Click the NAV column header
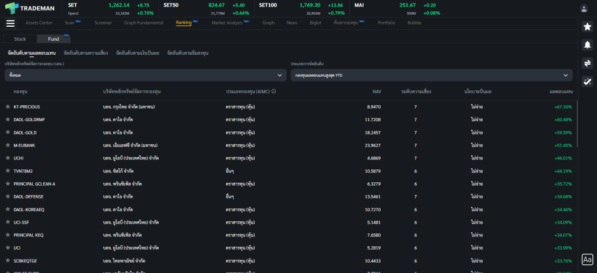This screenshot has width=597, height=273. [377, 91]
